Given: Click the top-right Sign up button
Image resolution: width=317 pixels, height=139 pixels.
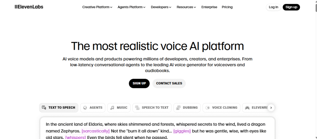Looking at the screenshot, I should point(291,7).
